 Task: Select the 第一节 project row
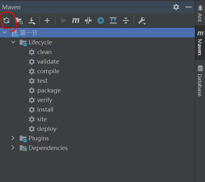click(x=98, y=33)
